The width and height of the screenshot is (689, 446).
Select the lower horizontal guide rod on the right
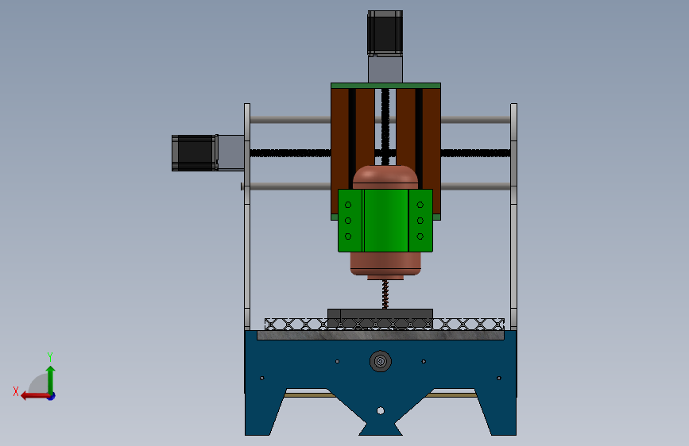coord(475,186)
